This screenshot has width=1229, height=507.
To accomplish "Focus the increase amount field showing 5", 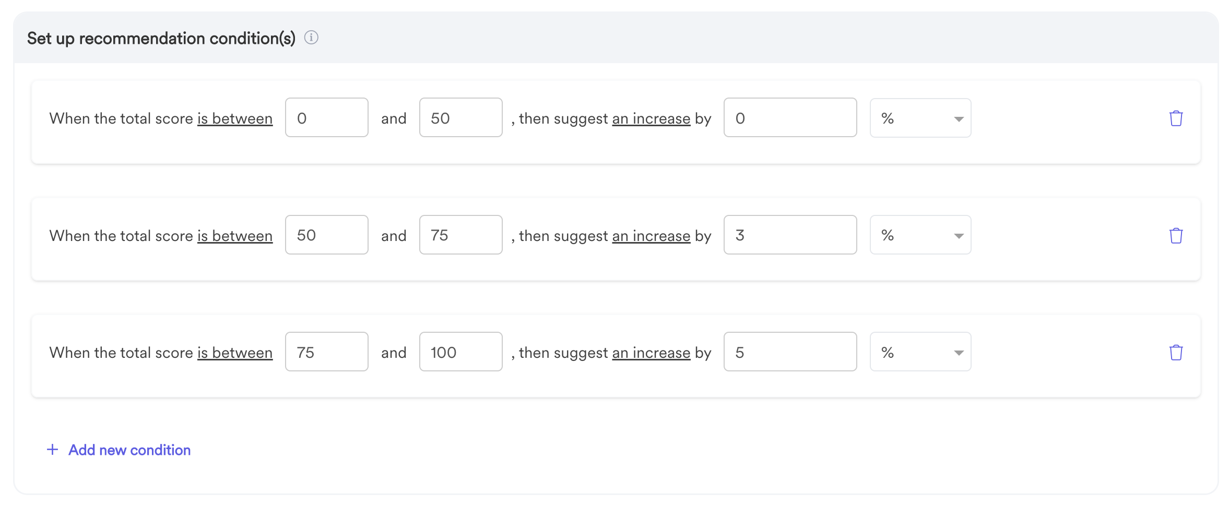I will [x=790, y=352].
